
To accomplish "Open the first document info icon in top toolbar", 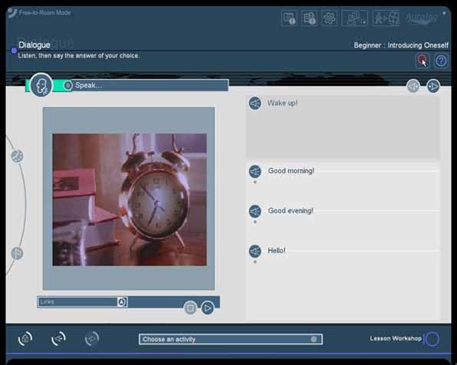I will 289,18.
